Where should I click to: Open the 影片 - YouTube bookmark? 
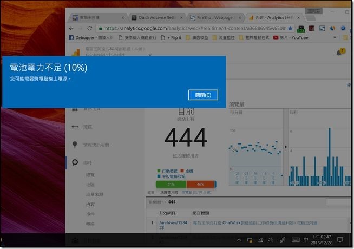[x=291, y=37]
